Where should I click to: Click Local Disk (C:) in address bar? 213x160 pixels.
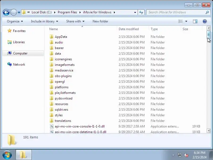[x=42, y=12]
